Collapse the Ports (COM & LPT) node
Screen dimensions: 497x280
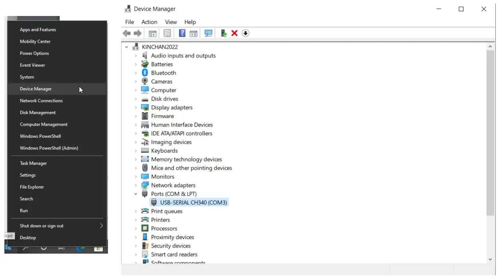tap(136, 194)
